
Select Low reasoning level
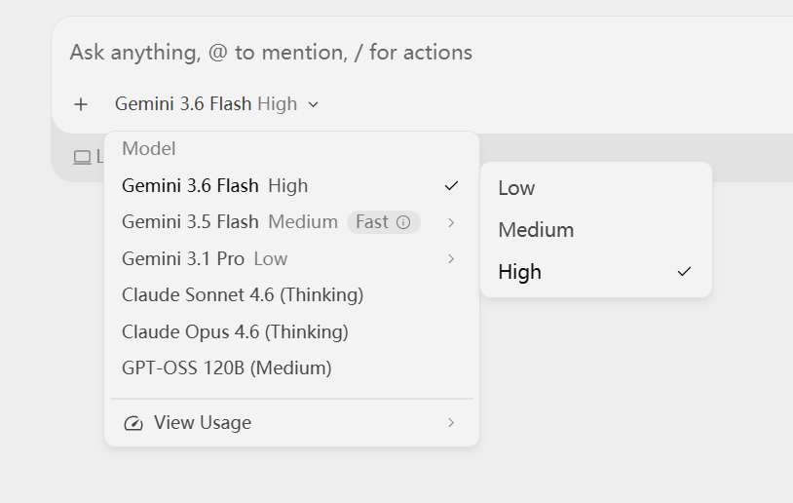point(596,188)
